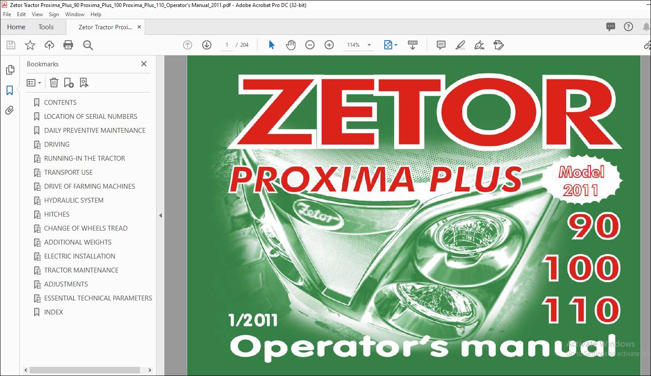The image size is (651, 376).
Task: Delete the selected bookmark with the trash icon
Action: (54, 83)
